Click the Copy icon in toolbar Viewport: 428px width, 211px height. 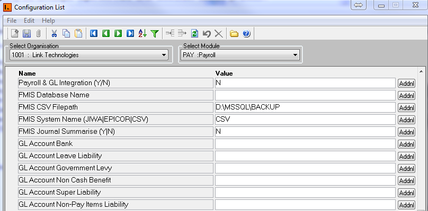click(x=66, y=33)
